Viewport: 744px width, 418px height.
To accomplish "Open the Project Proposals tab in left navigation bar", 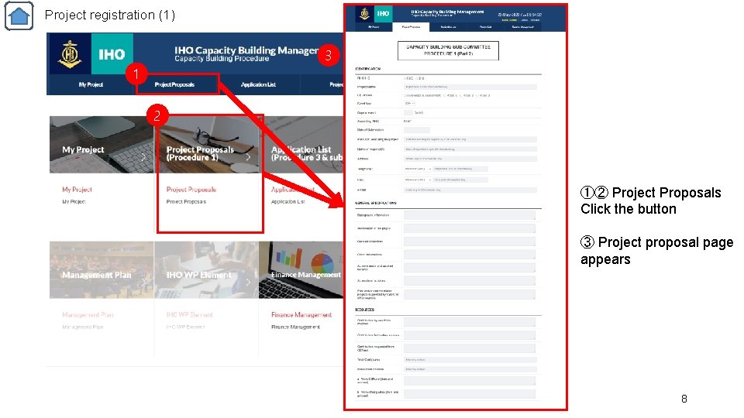I will coord(174,84).
